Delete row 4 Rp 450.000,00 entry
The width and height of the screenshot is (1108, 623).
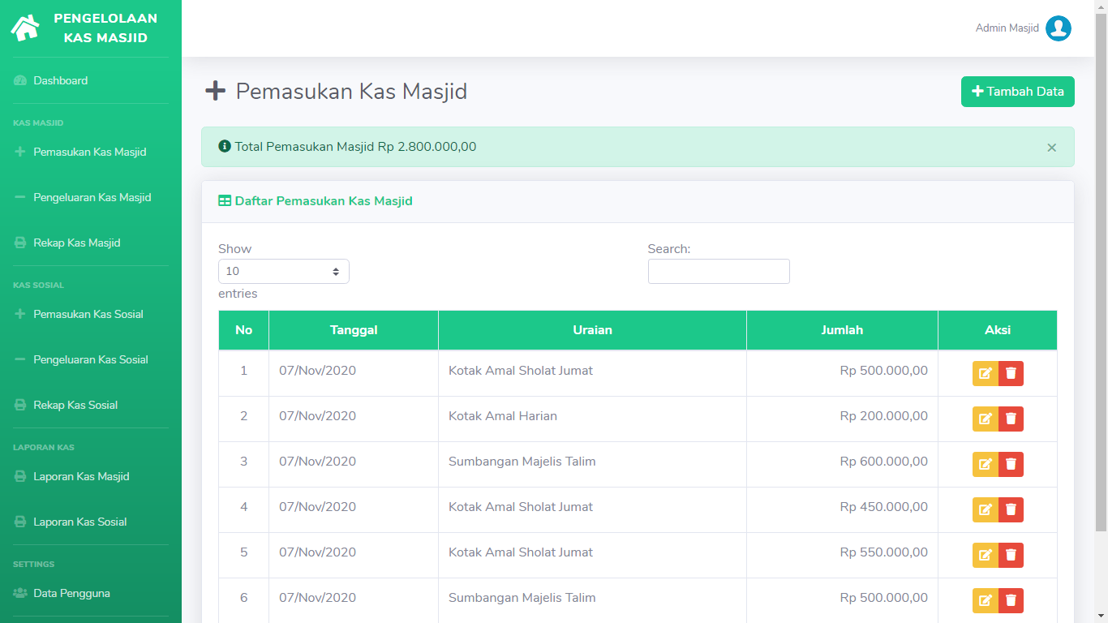point(1011,509)
